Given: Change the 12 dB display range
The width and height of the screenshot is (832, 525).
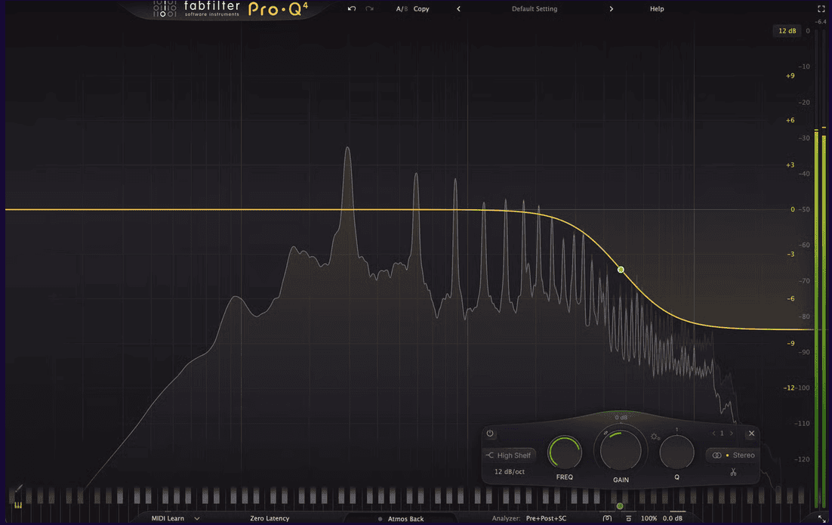Looking at the screenshot, I should pyautogui.click(x=787, y=31).
